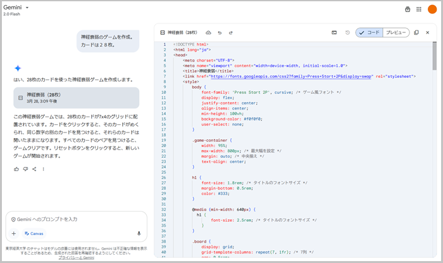Switch to the プレビュー tab
The height and width of the screenshot is (263, 443).
396,32
